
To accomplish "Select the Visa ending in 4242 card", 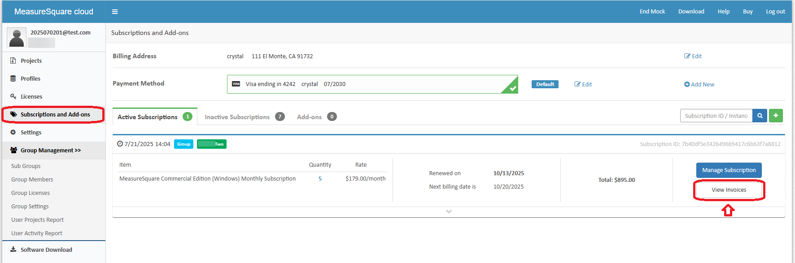I will (x=372, y=84).
